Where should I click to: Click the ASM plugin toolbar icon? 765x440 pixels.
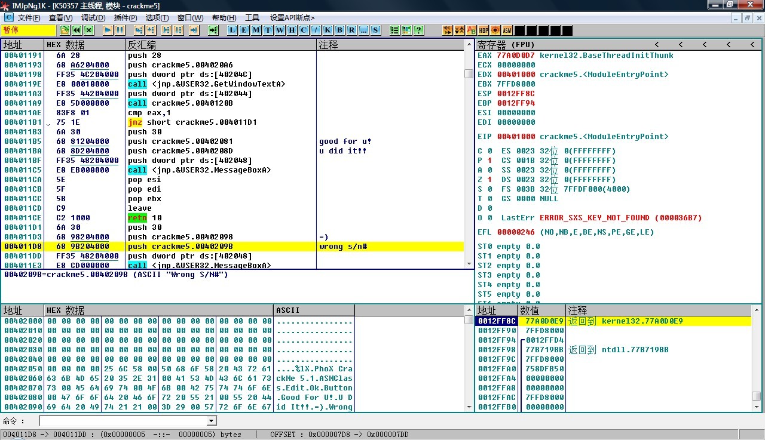(x=507, y=30)
